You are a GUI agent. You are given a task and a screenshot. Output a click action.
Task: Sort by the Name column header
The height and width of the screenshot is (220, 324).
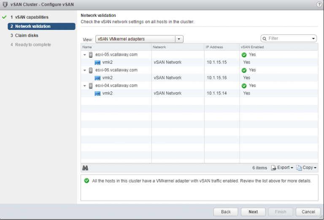[x=116, y=47]
